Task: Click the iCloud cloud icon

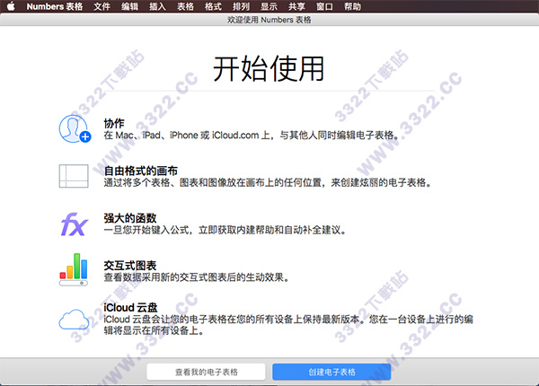Action: pyautogui.click(x=74, y=320)
